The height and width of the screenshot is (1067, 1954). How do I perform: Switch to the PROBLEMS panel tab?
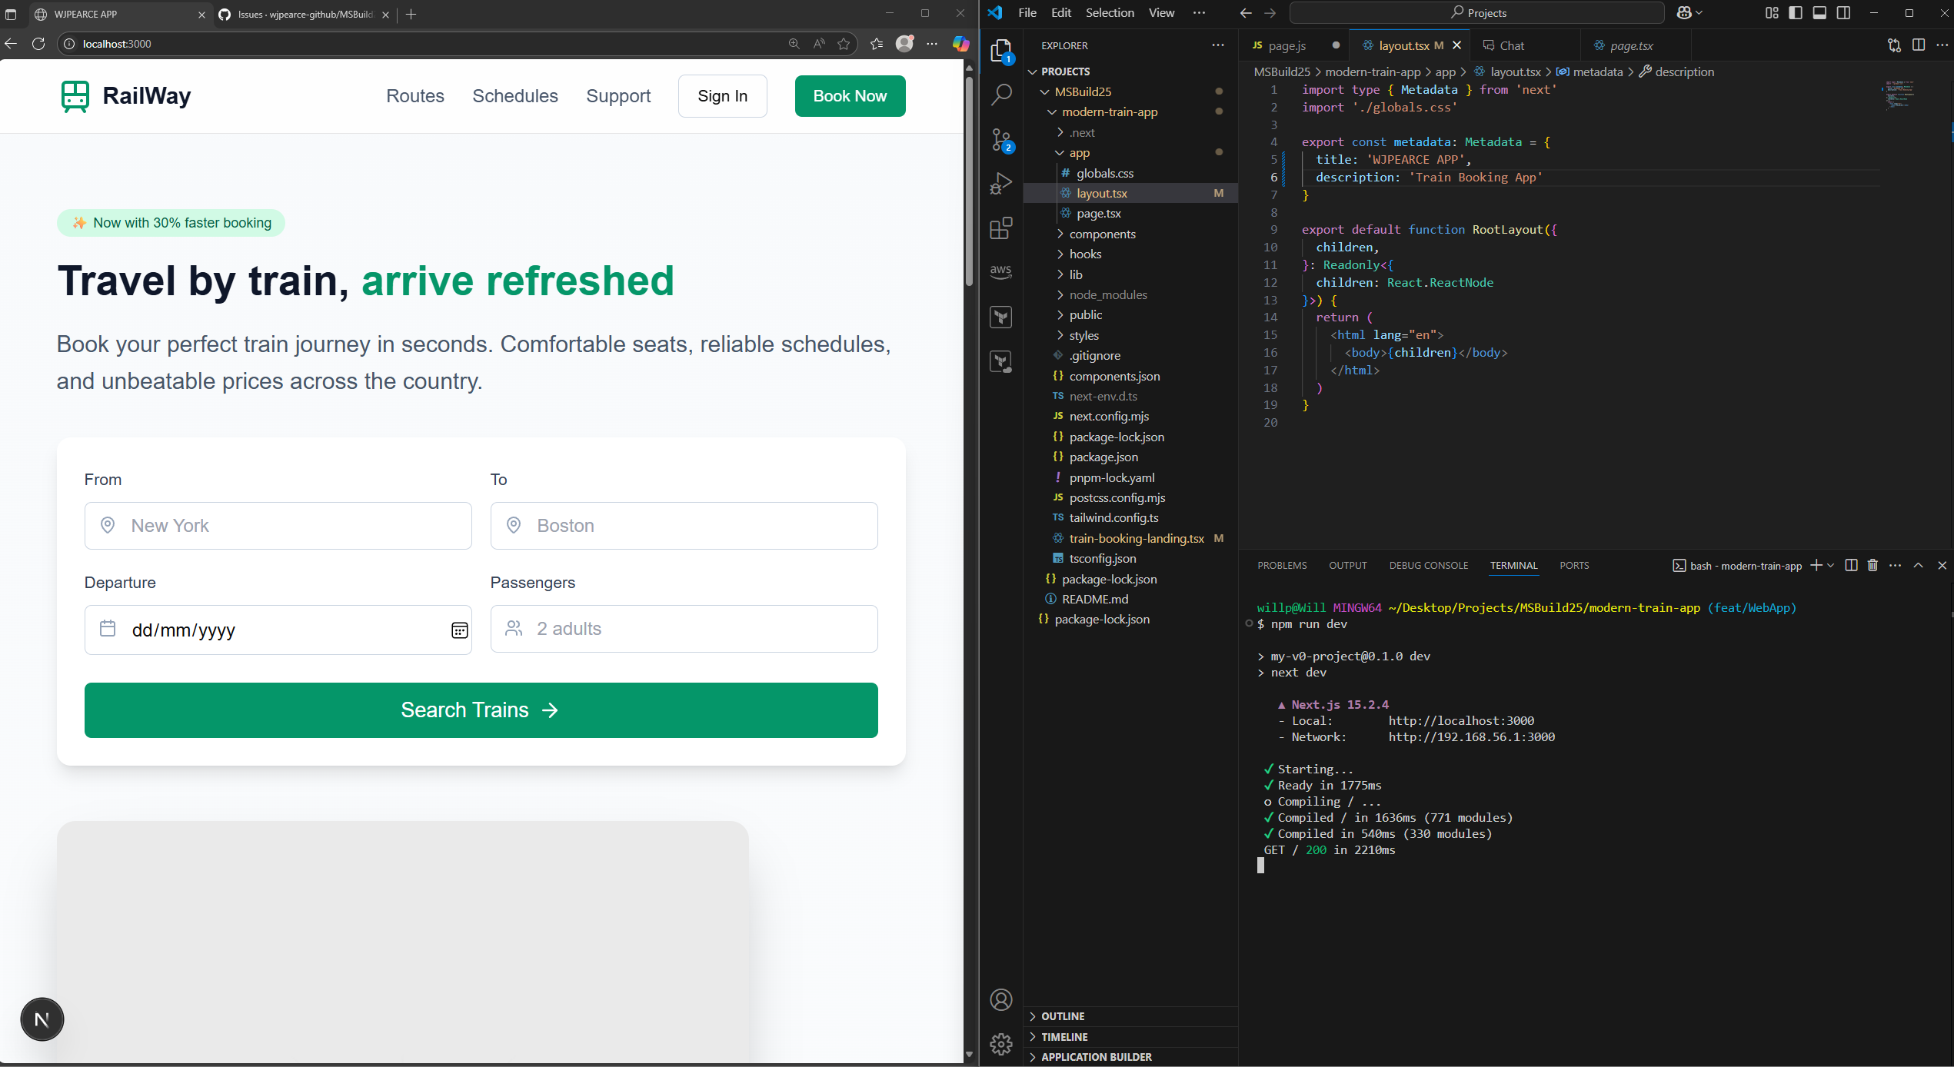1282,565
